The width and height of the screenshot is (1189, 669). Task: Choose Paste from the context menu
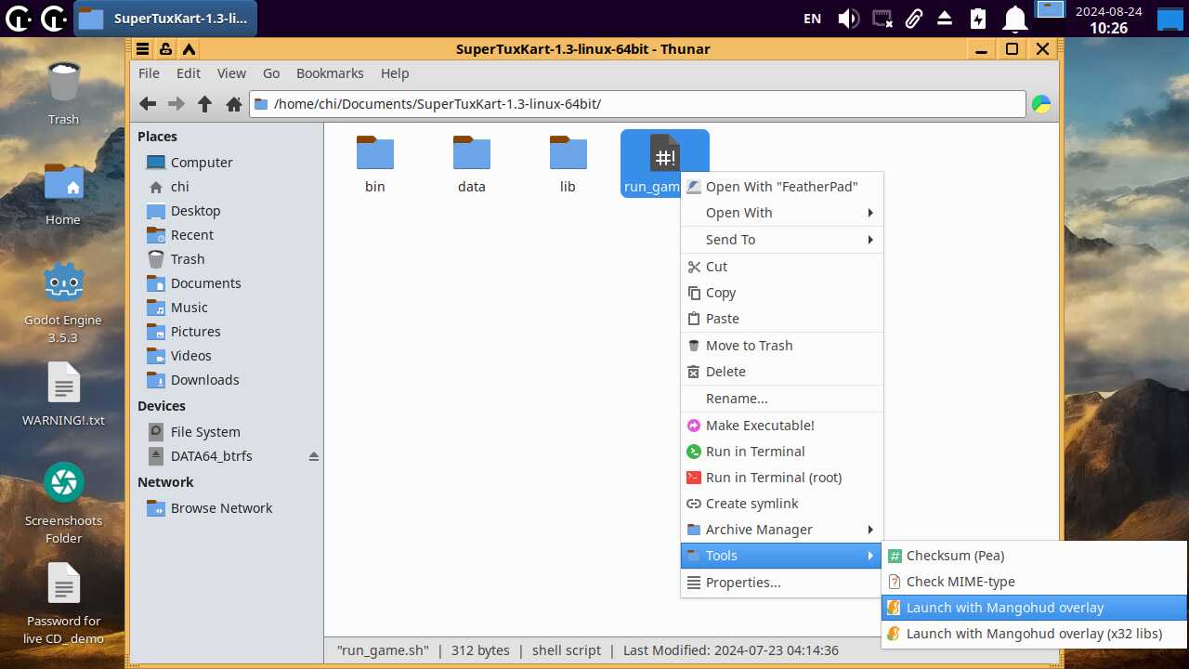pyautogui.click(x=781, y=319)
